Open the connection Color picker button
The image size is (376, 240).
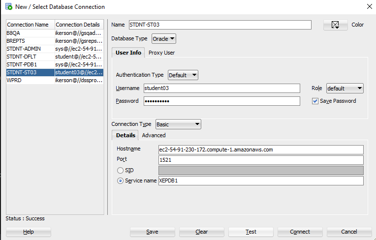(x=335, y=25)
